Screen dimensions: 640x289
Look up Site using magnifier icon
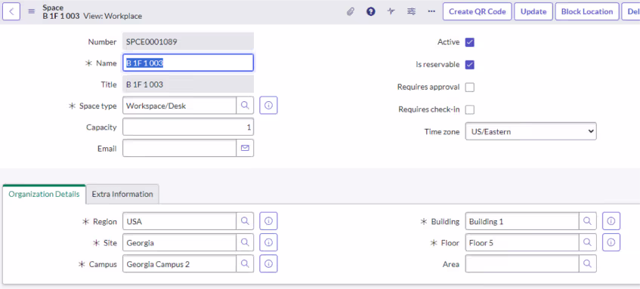point(245,242)
